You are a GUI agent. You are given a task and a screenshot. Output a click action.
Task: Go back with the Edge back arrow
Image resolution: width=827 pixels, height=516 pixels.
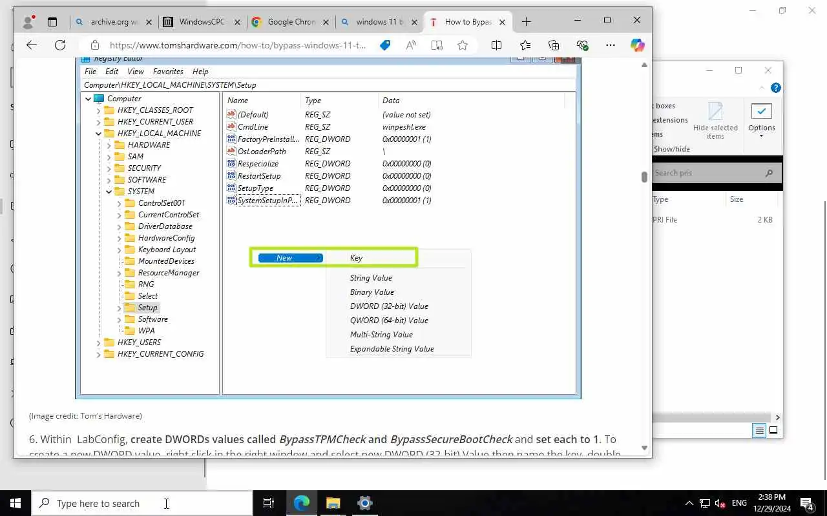(31, 45)
